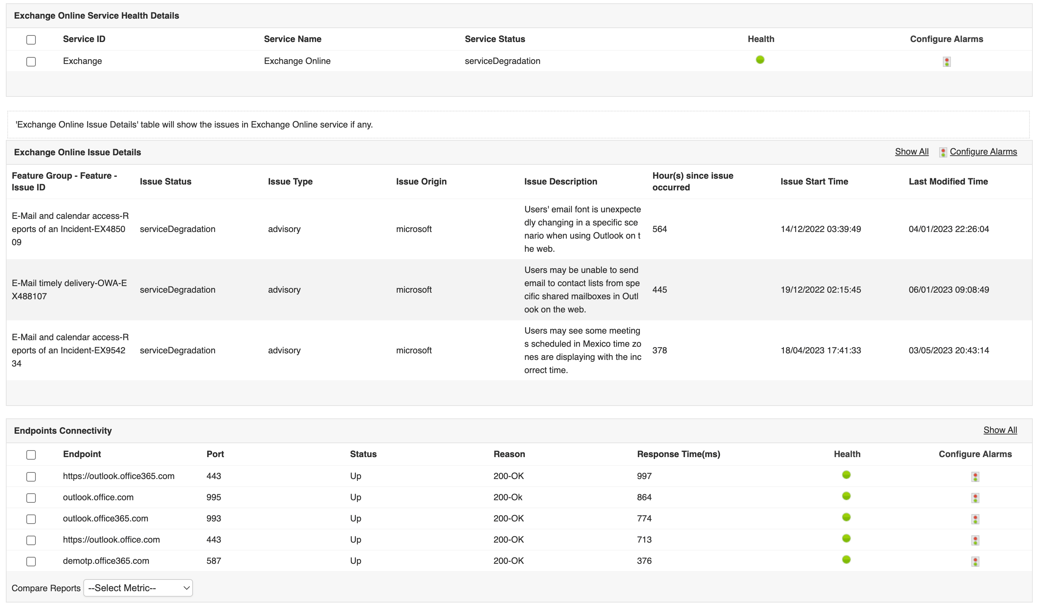The height and width of the screenshot is (608, 1043).
Task: Tick the Exchange service row checkbox
Action: pyautogui.click(x=31, y=62)
